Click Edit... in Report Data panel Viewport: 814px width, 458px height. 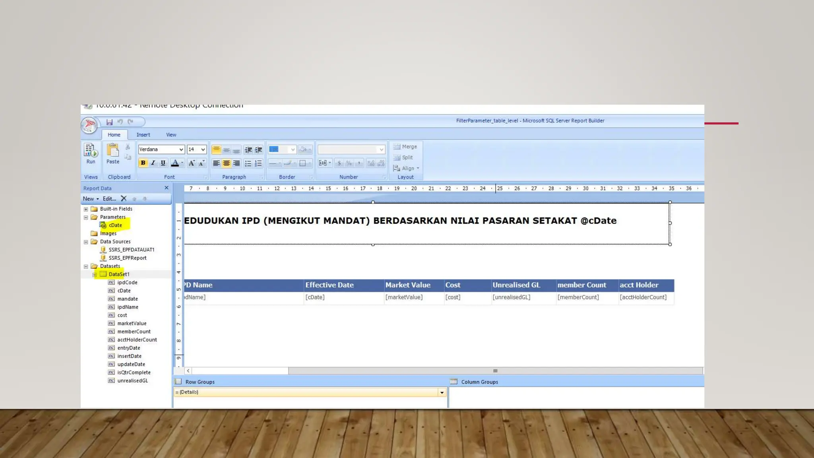click(109, 199)
